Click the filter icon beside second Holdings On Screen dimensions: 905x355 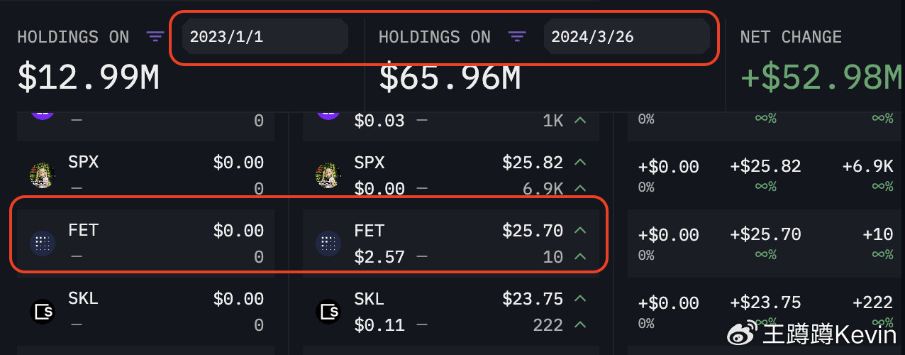pyautogui.click(x=517, y=37)
